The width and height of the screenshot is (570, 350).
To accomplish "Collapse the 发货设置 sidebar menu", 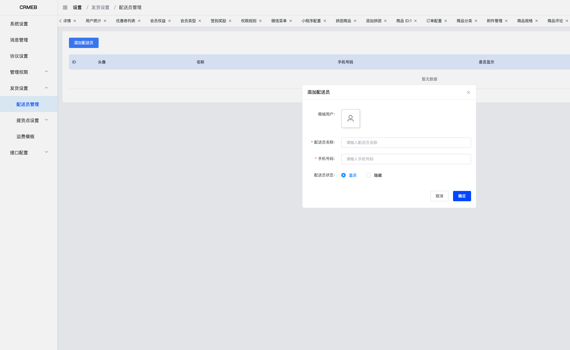I will 29,88.
